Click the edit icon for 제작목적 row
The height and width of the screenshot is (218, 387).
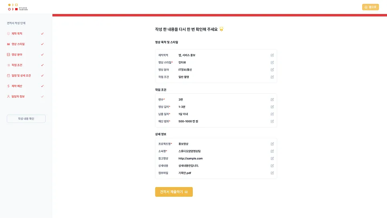tap(272, 55)
